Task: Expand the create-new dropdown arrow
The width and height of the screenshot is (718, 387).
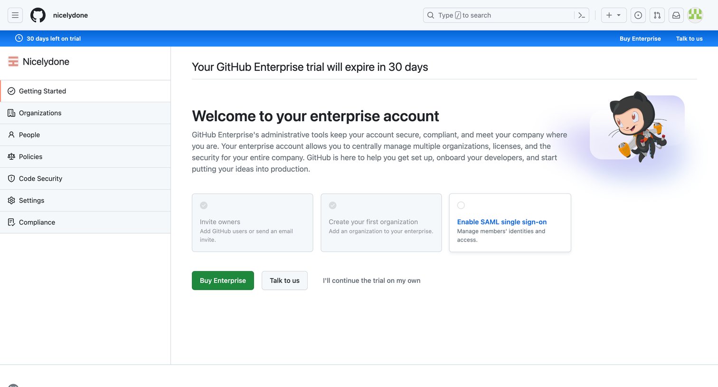Action: (x=619, y=15)
